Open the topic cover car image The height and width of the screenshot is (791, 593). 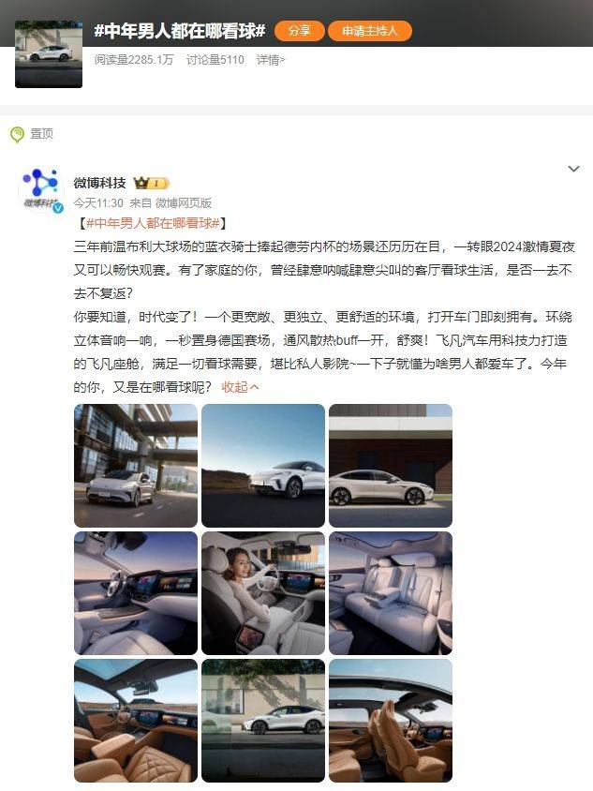click(49, 54)
